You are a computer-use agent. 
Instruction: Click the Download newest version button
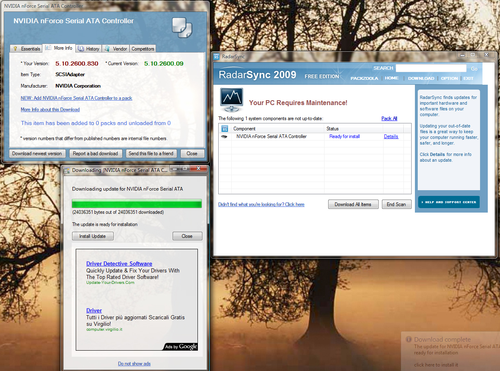click(x=37, y=154)
